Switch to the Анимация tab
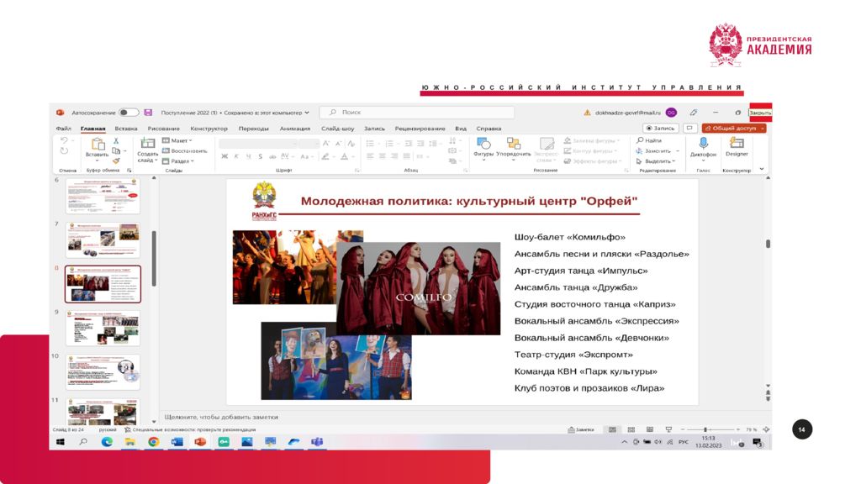The width and height of the screenshot is (861, 484). coord(295,129)
